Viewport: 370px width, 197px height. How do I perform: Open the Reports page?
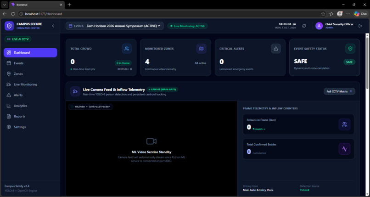point(30,116)
